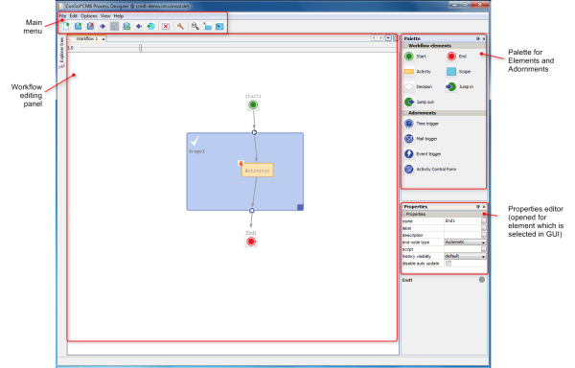Select the Jump out element in the palette
The image size is (575, 368).
(419, 102)
